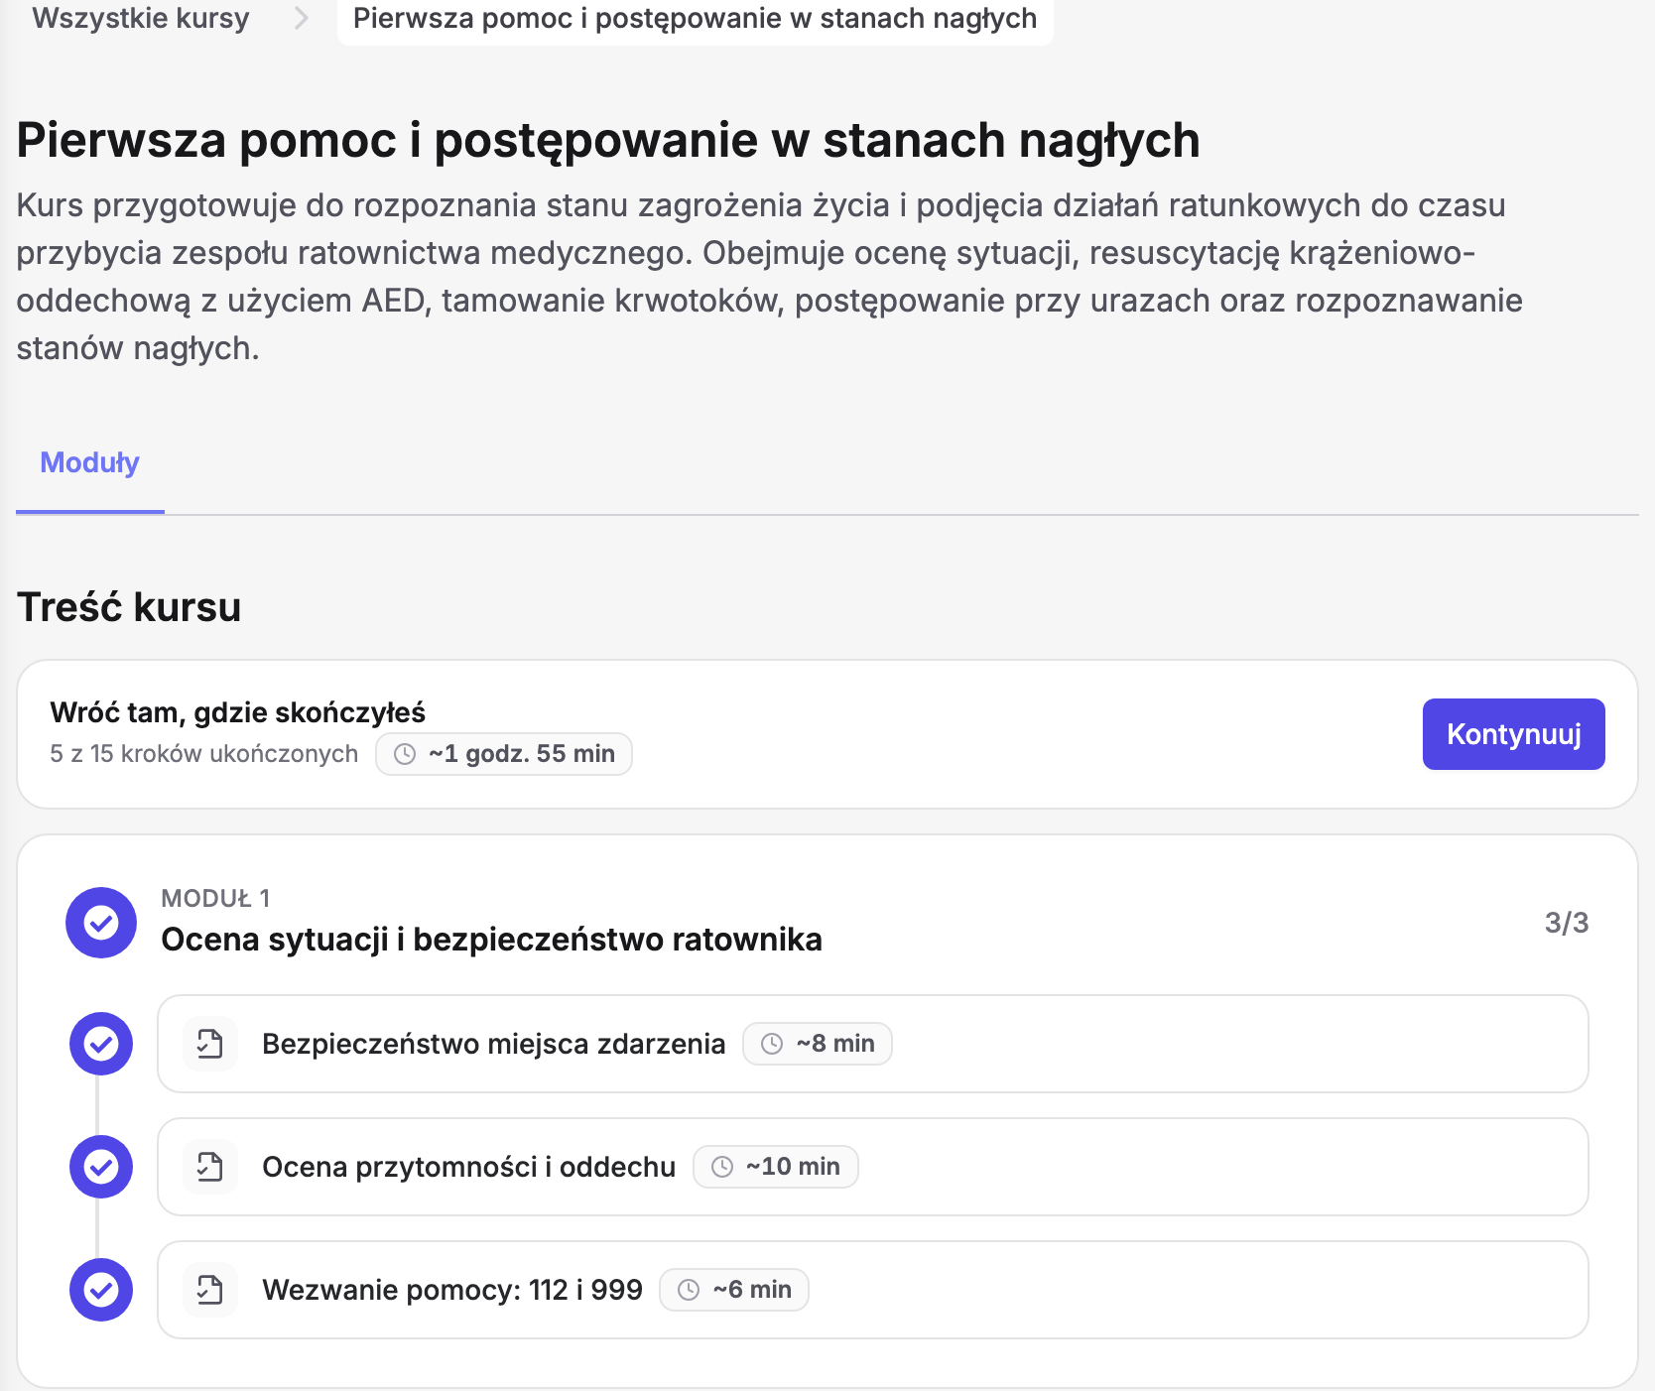Click checkmark beside Ocena przytomności i oddechu
1655x1391 pixels.
click(x=101, y=1167)
